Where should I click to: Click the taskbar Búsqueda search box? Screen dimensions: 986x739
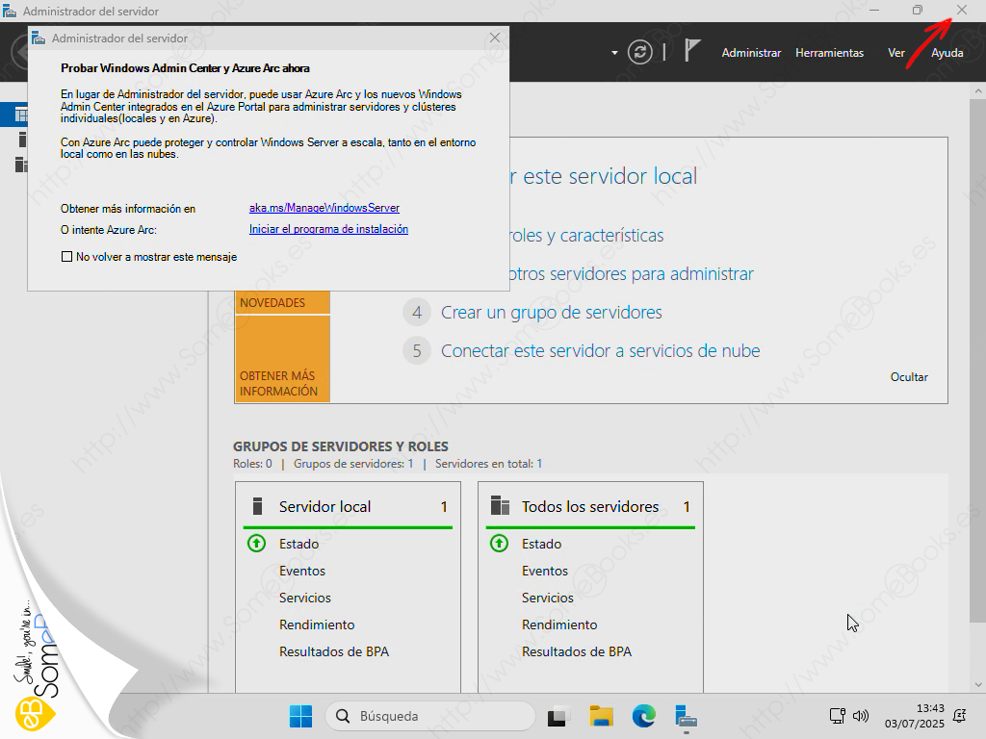[430, 716]
